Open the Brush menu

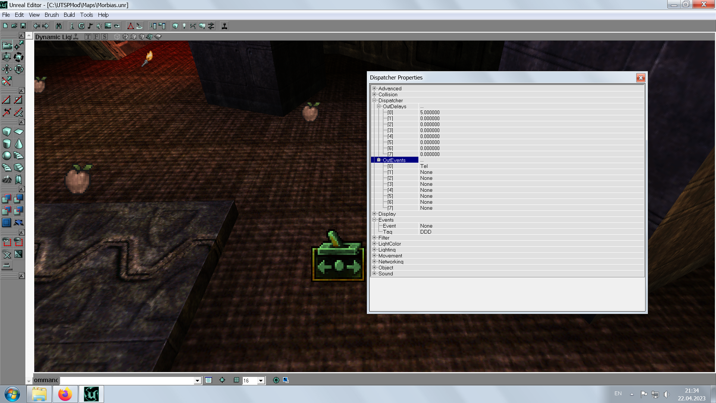tap(51, 15)
